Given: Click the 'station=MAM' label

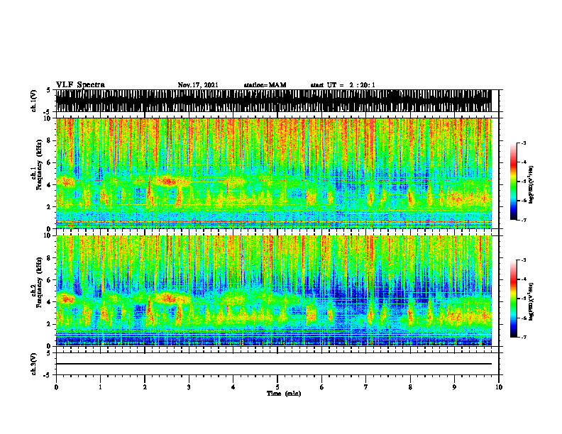Looking at the screenshot, I should (265, 85).
